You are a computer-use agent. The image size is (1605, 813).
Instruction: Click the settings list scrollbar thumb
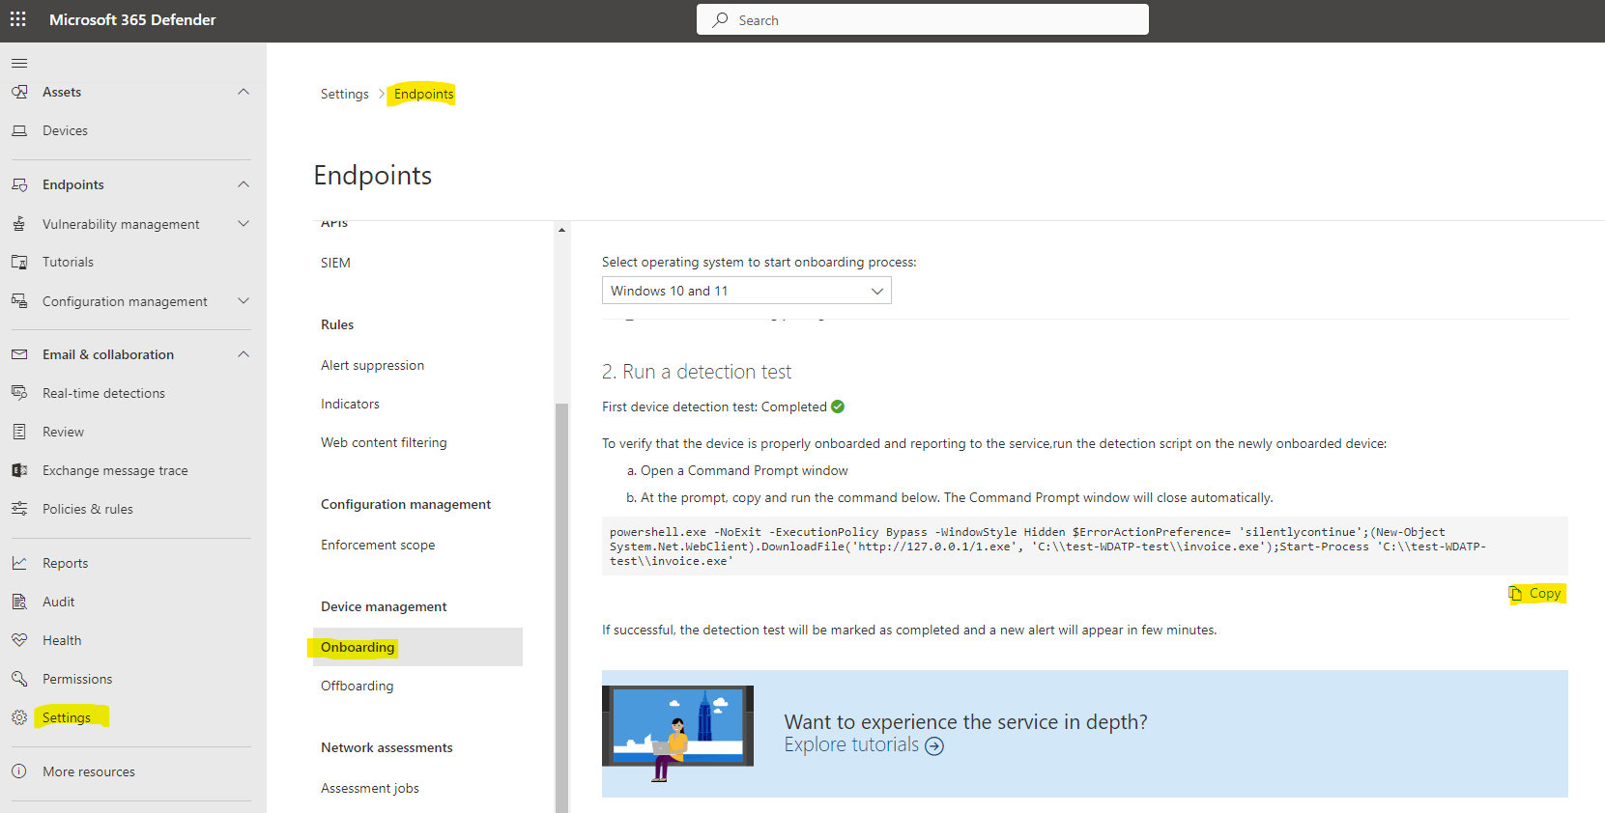pos(561,606)
